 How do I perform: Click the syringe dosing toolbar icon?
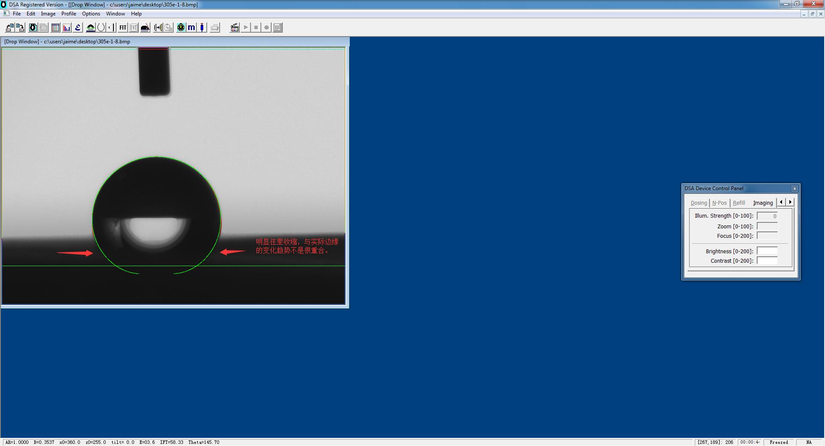(202, 27)
